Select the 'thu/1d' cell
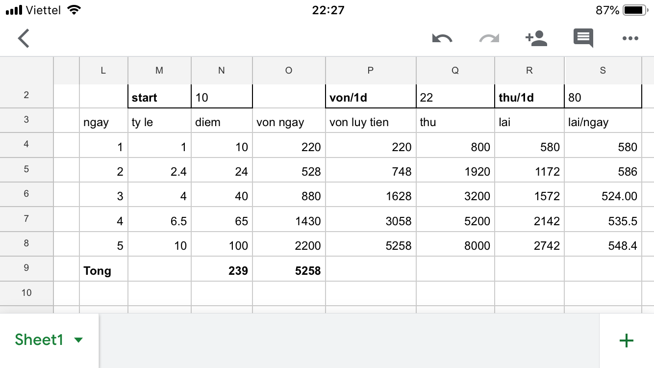654x368 pixels. (529, 97)
